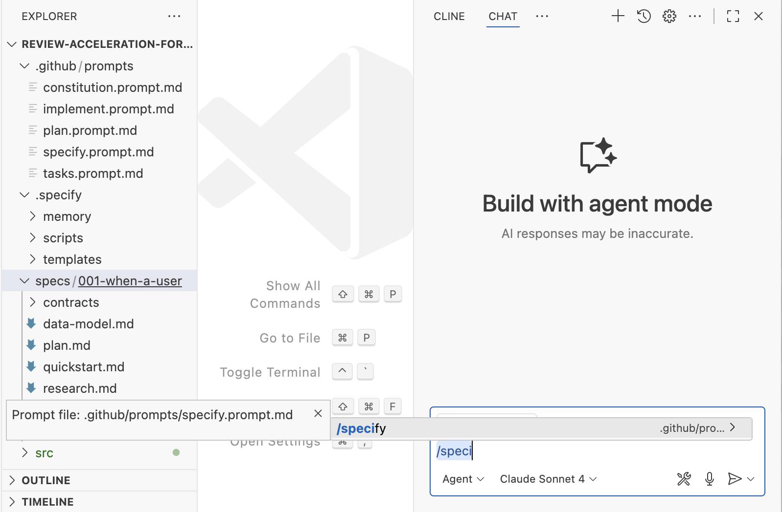The height and width of the screenshot is (512, 782).
Task: Expand the memory folder
Action: point(67,216)
